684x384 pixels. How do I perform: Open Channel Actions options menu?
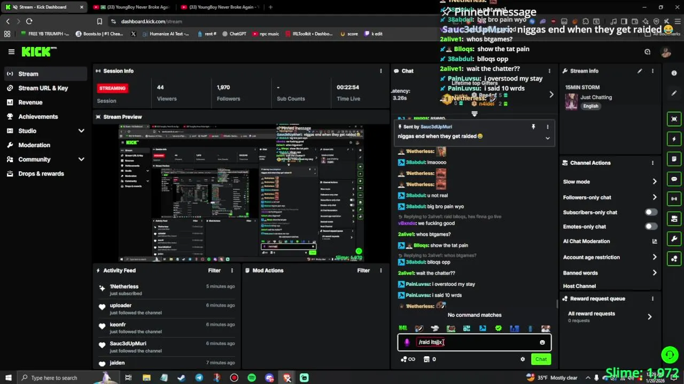point(652,163)
